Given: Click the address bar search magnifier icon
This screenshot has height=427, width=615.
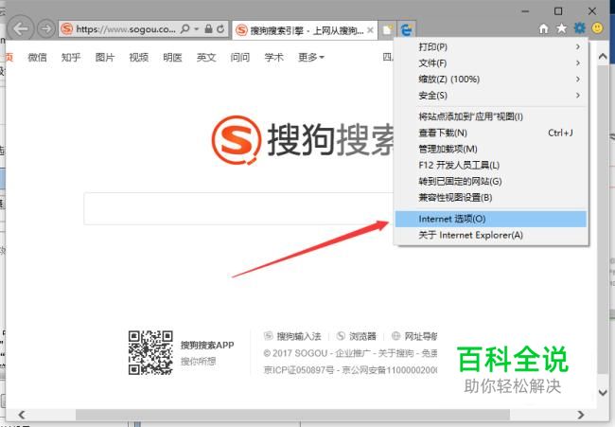Looking at the screenshot, I should click(184, 28).
